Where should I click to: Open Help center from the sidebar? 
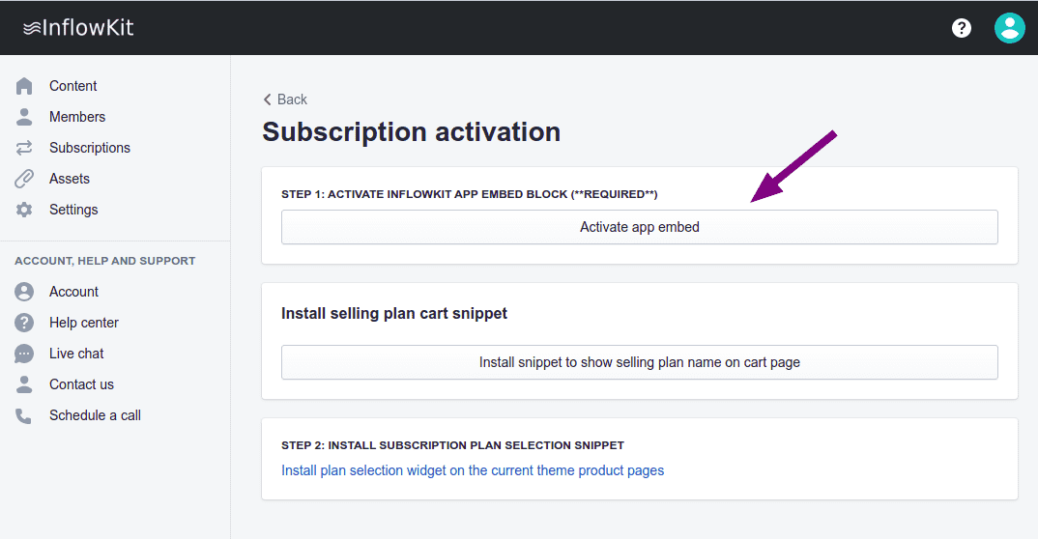84,323
